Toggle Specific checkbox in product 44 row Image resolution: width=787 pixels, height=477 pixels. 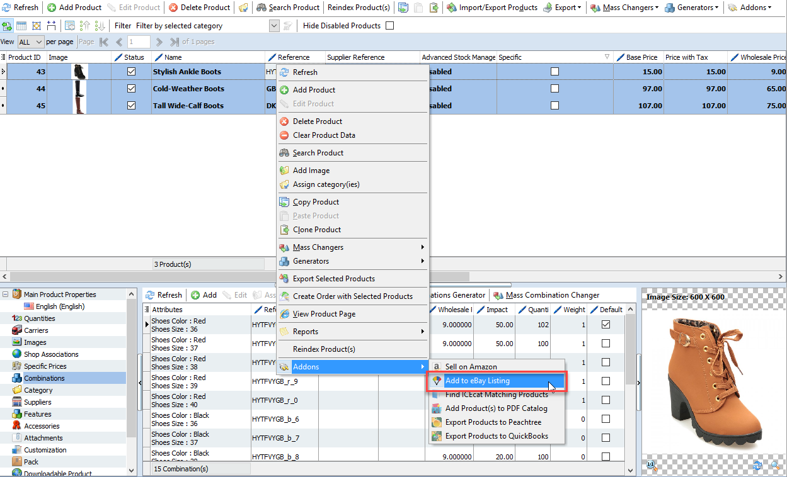554,89
